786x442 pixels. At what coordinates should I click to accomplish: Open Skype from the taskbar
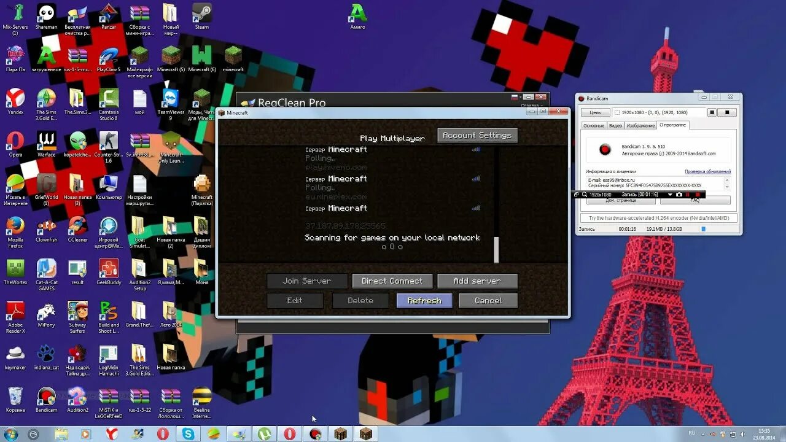[188, 434]
